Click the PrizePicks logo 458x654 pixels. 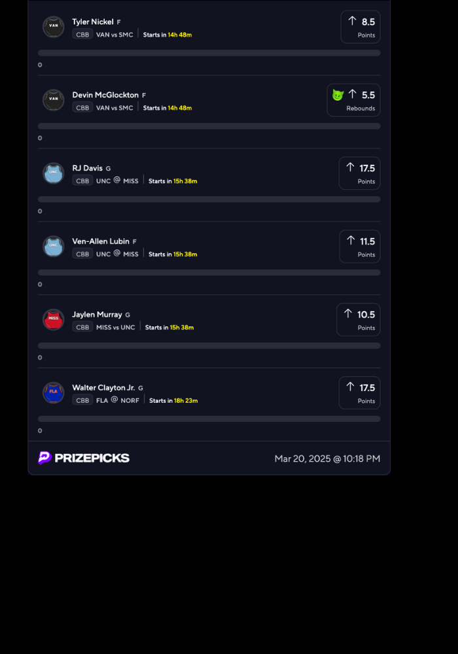84,458
